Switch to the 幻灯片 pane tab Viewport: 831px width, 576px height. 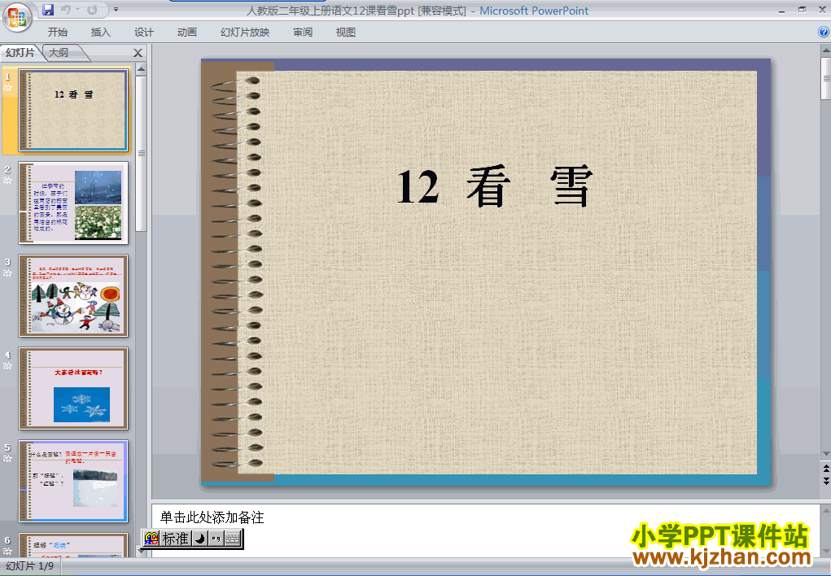20,52
